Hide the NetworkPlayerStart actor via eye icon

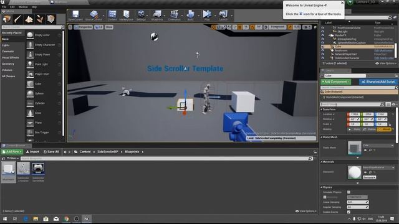pos(323,54)
